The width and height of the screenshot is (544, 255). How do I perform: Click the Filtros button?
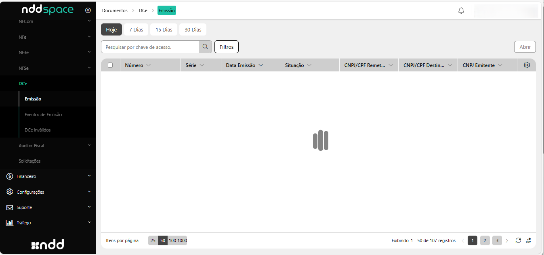pyautogui.click(x=227, y=47)
